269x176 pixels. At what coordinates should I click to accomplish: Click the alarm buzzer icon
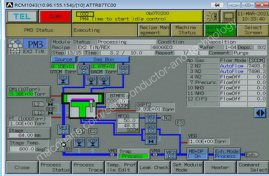click(211, 16)
